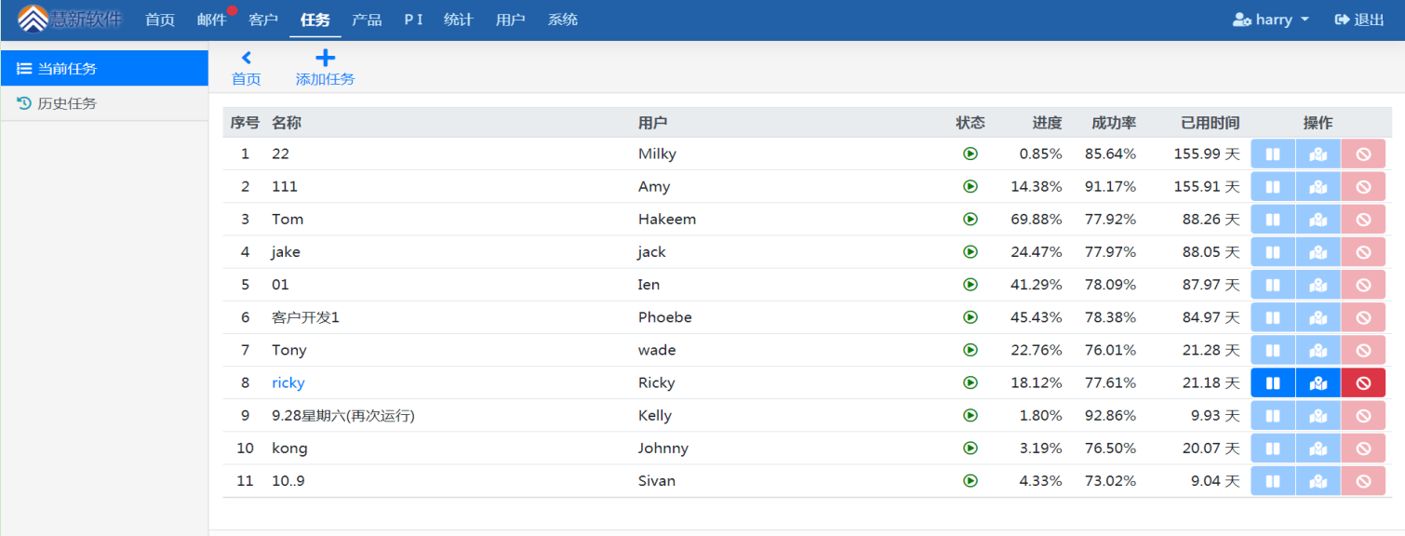
Task: Click the 慧新软件 logo
Action: [70, 19]
